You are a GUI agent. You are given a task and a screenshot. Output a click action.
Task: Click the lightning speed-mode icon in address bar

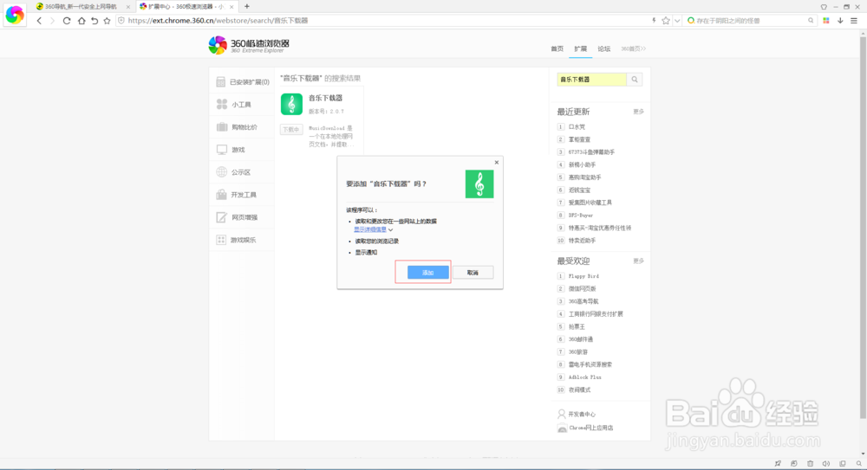654,21
